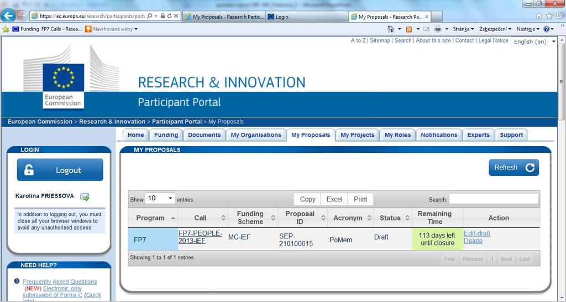Expand command bar overflow chevron
This screenshot has height=302, width=566.
[562, 27]
